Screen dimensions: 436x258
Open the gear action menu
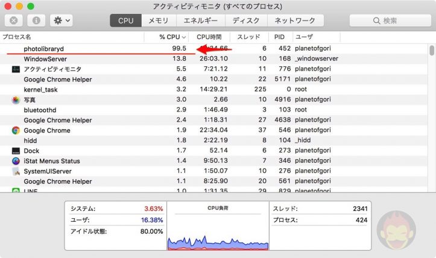click(x=62, y=20)
